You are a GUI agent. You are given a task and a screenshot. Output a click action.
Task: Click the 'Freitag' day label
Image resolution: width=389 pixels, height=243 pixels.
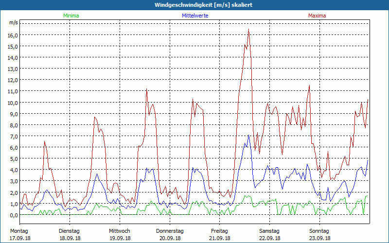point(219,231)
